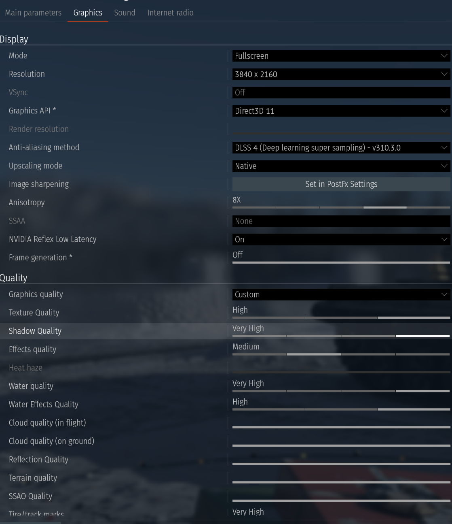This screenshot has height=524, width=452.
Task: Click the NVIDIA Reflex Low Latency label
Action: (x=53, y=239)
